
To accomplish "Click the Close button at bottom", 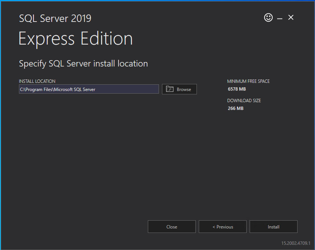I will click(172, 227).
